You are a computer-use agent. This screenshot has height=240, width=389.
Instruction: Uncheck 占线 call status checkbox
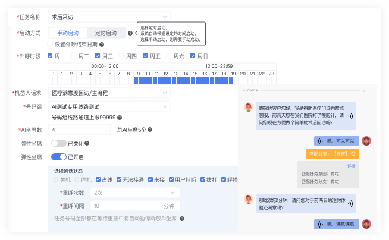pyautogui.click(x=98, y=179)
